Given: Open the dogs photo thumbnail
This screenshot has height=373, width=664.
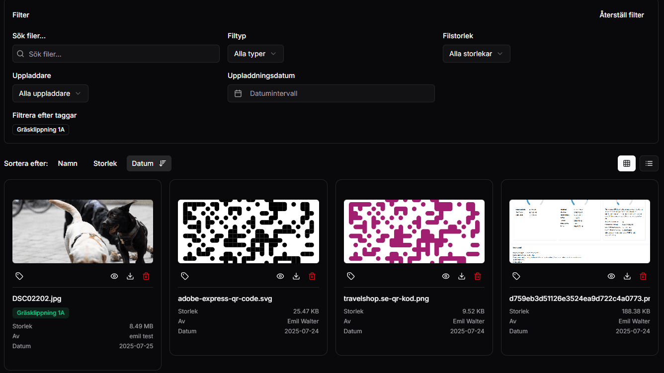Looking at the screenshot, I should [83, 231].
